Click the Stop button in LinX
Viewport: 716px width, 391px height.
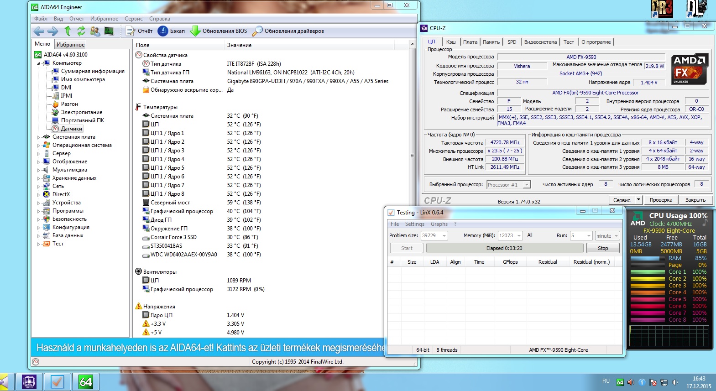pyautogui.click(x=603, y=248)
